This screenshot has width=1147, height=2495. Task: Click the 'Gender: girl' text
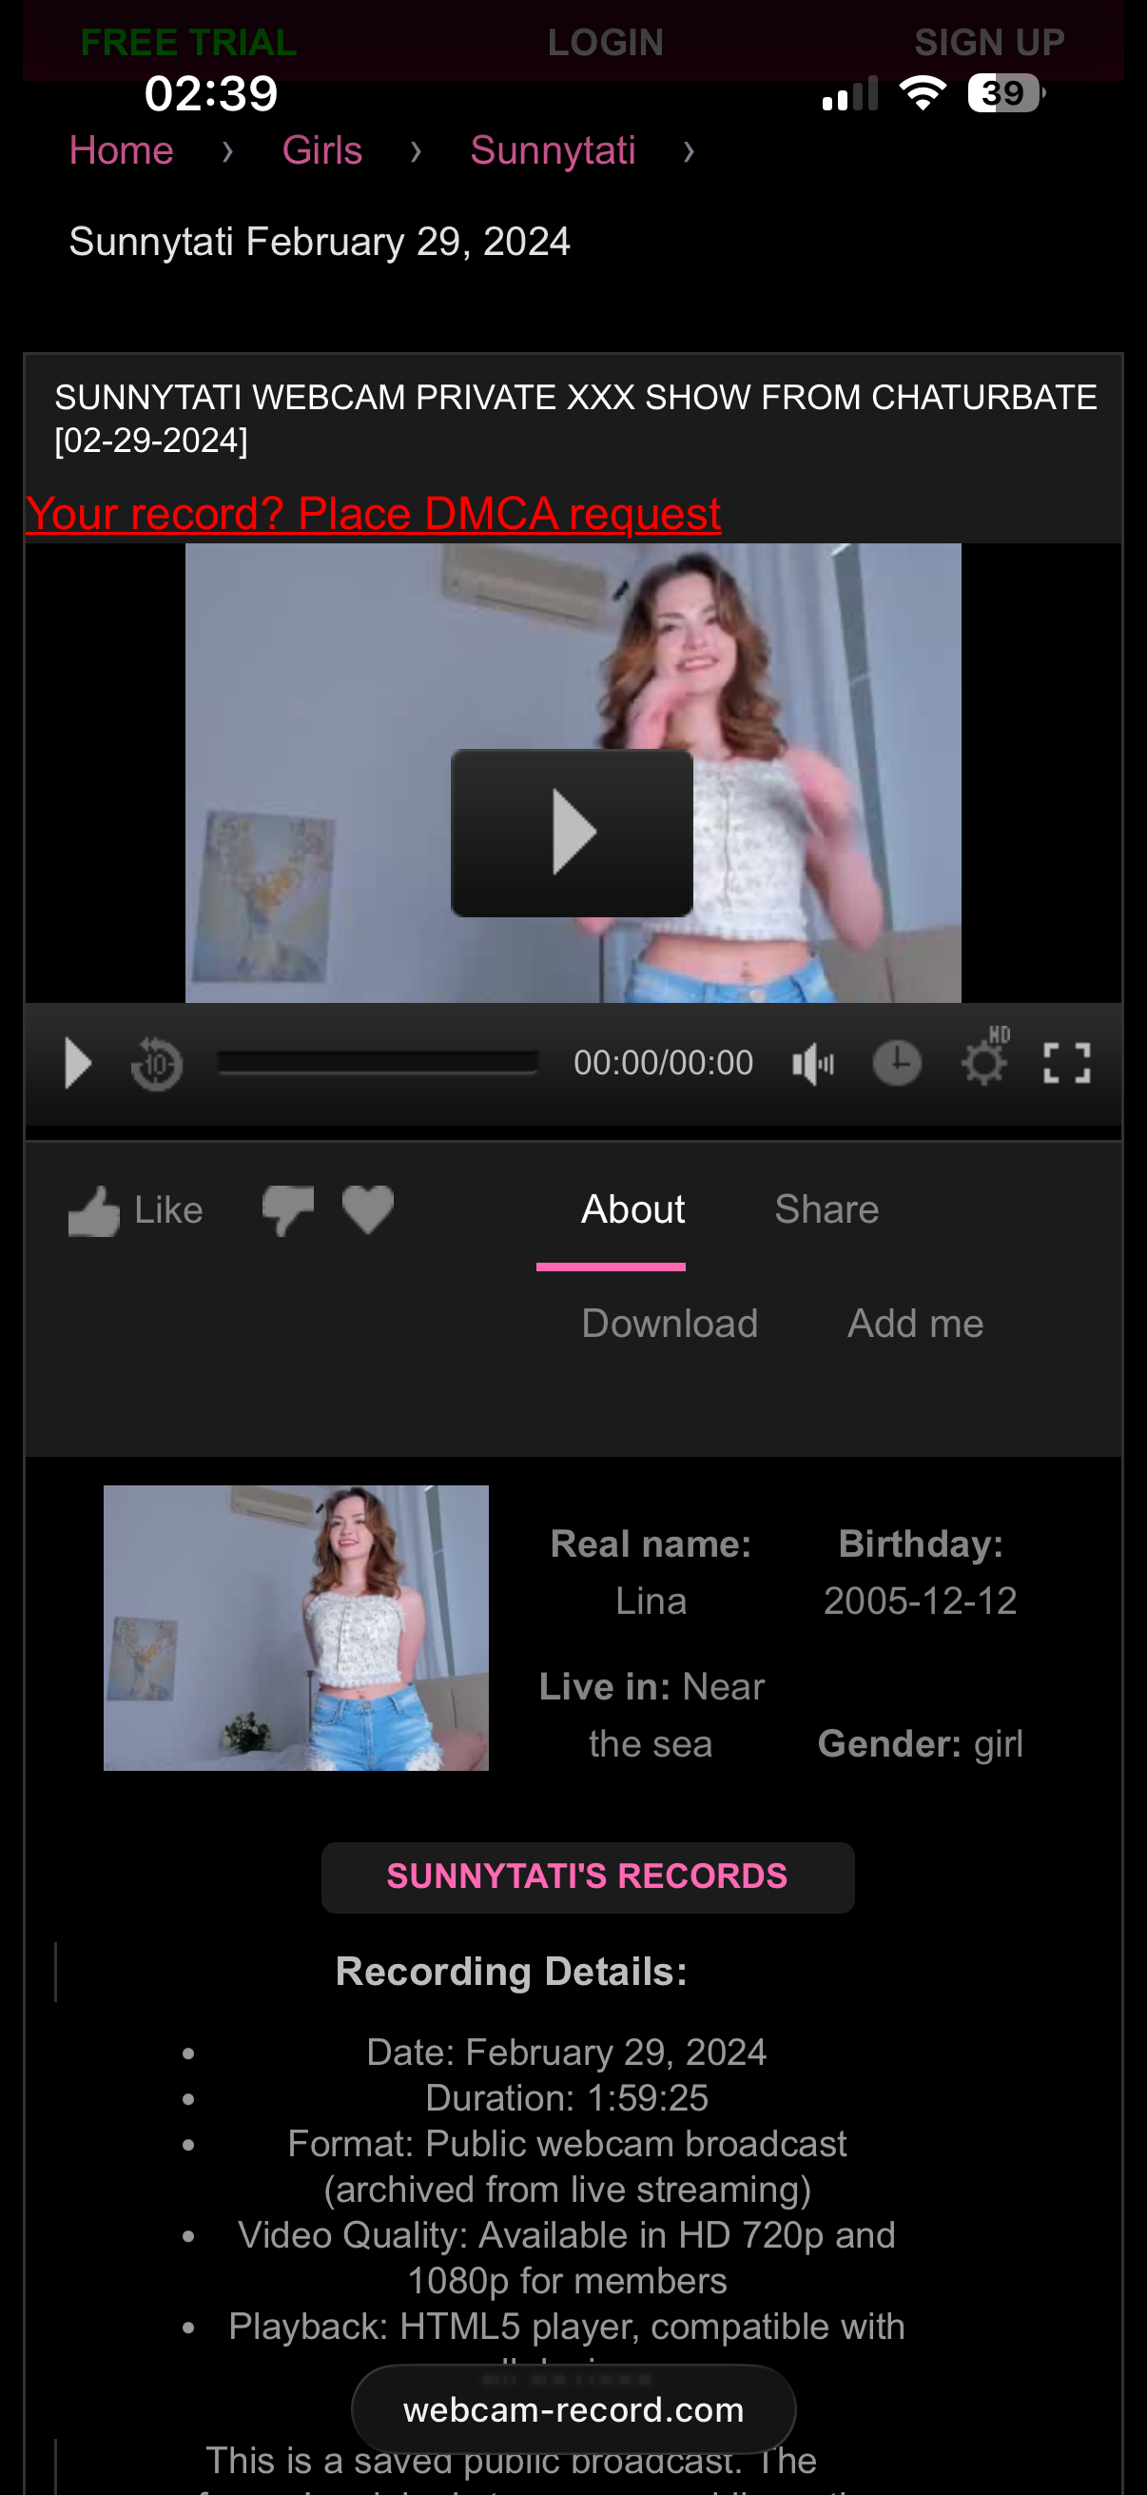(921, 1743)
